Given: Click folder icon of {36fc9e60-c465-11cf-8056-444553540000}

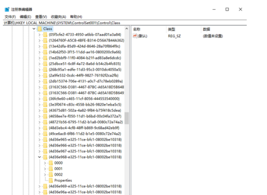Looking at the screenshot, I should [45, 99].
